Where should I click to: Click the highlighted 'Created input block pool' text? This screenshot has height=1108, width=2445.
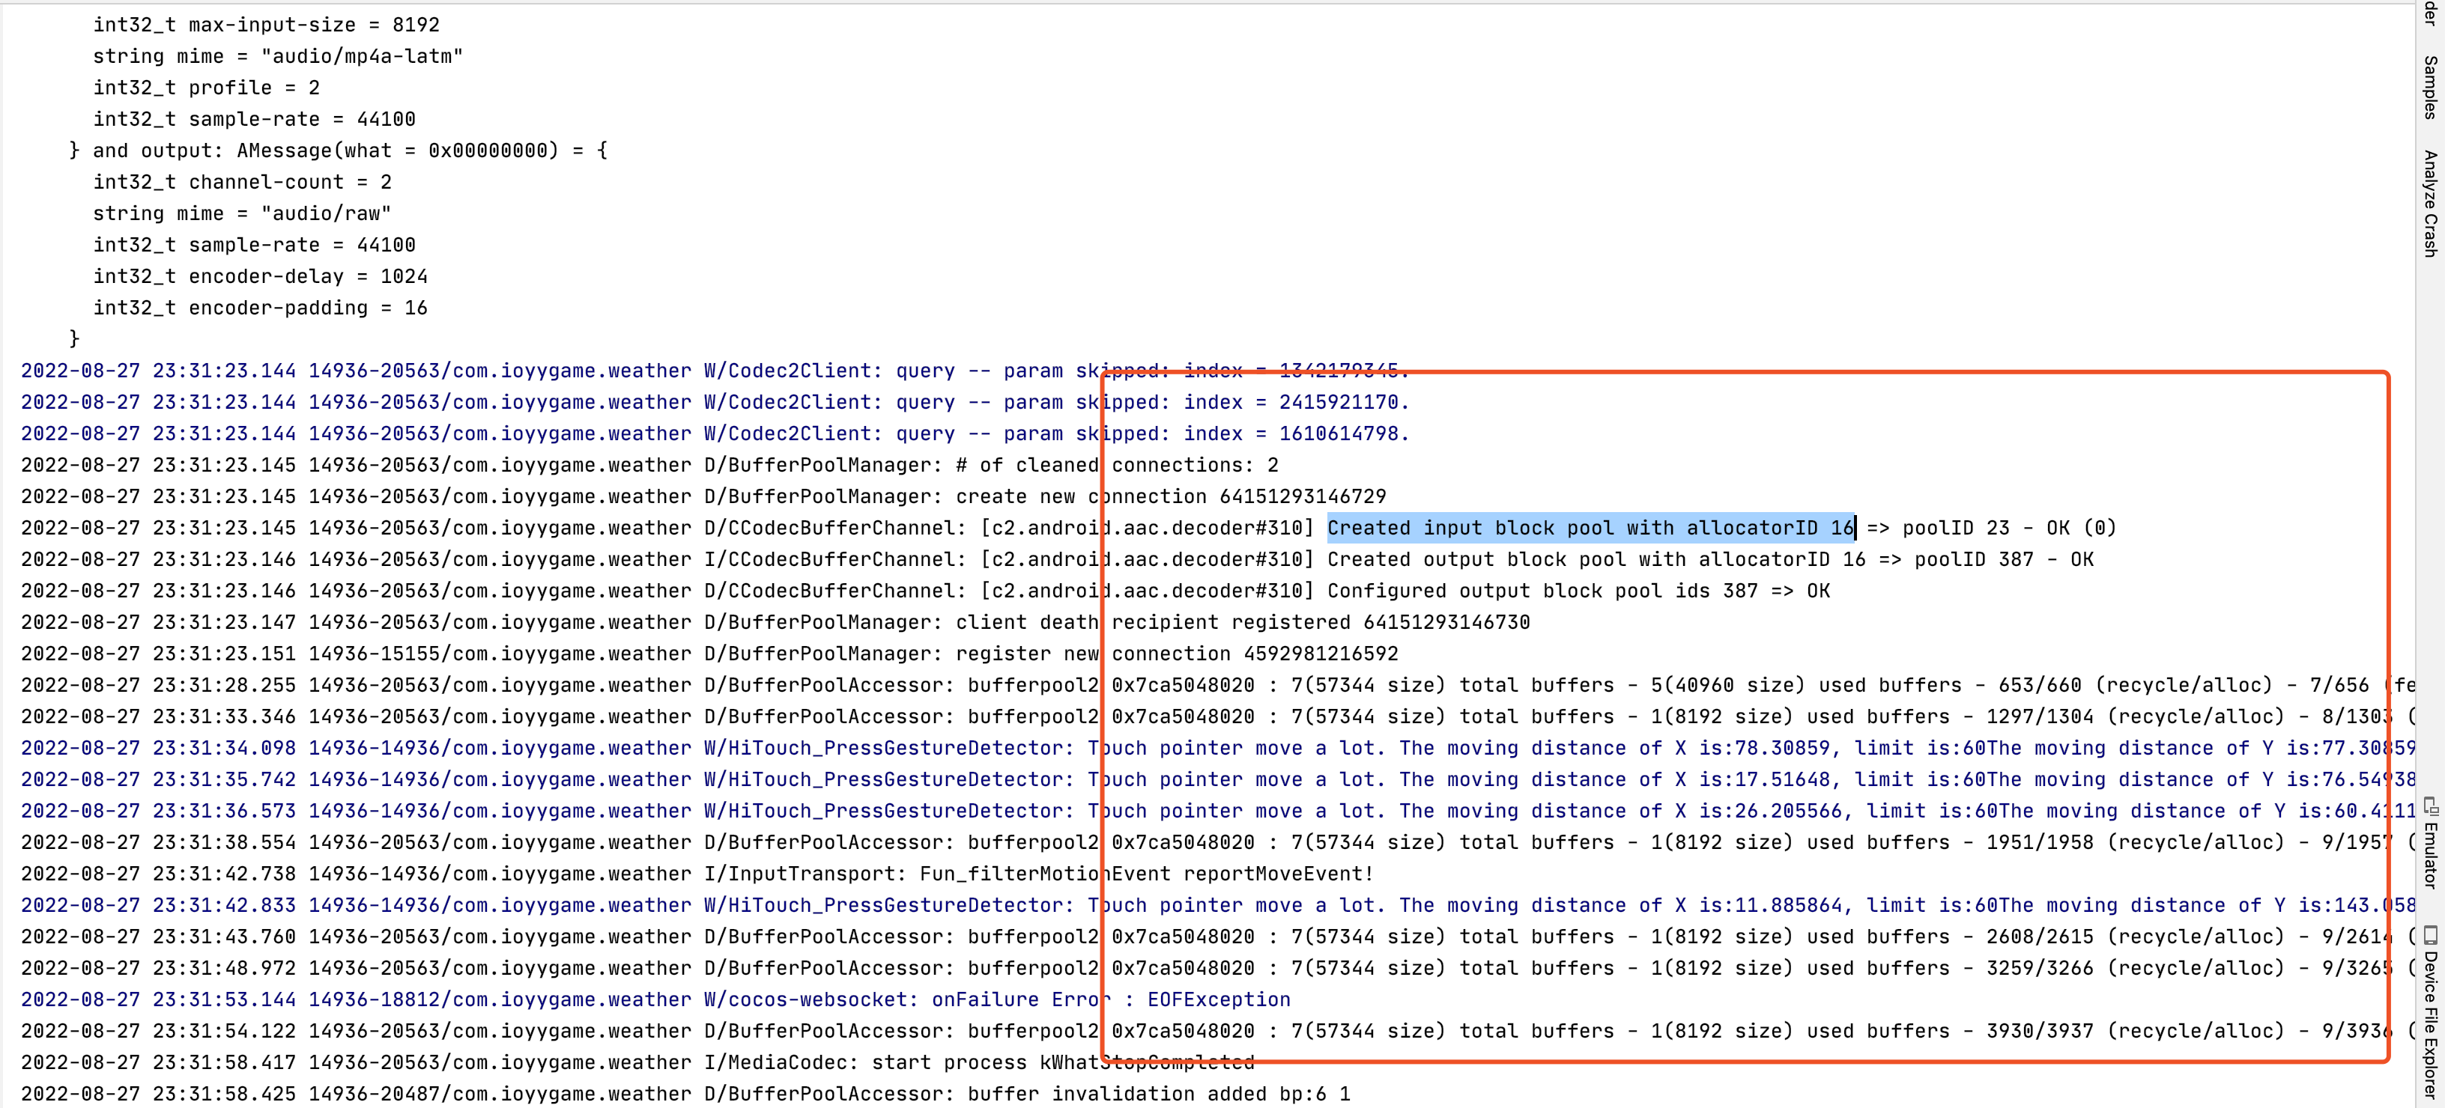pos(1590,529)
